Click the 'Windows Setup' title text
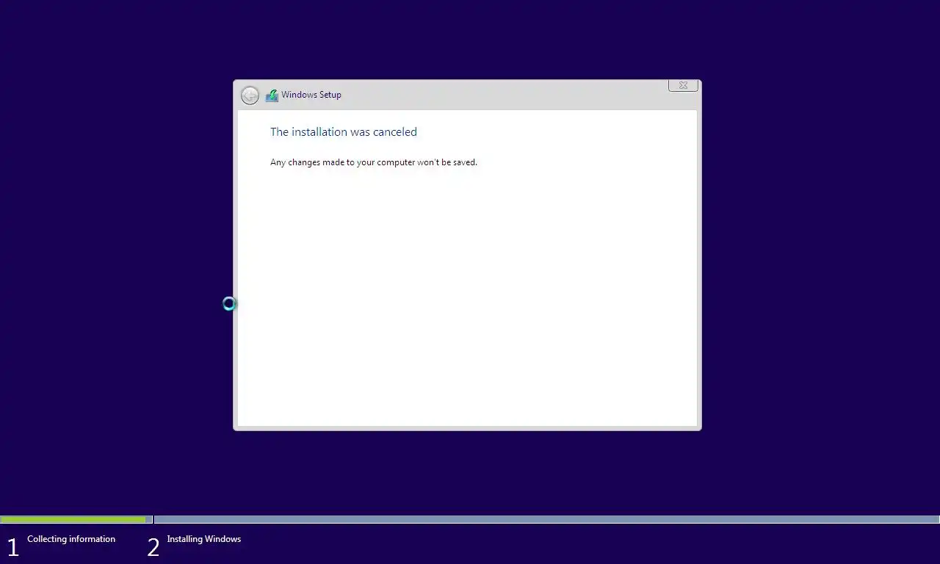940x564 pixels. (x=311, y=95)
